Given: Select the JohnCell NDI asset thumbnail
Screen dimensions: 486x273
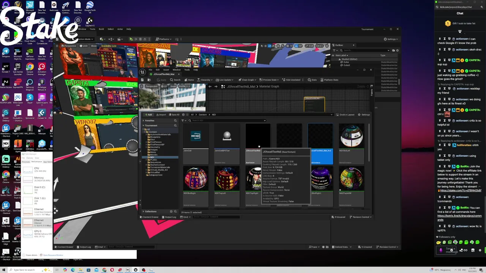Looking at the screenshot, I should (x=196, y=136).
